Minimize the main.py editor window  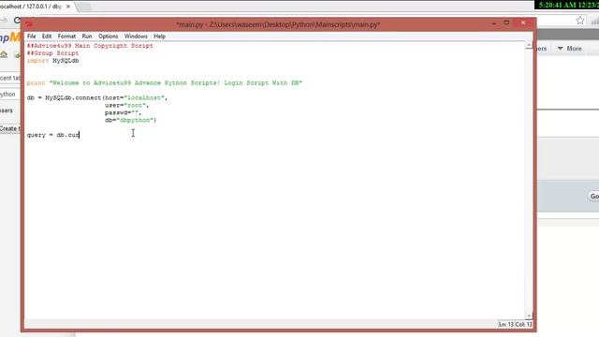tap(494, 23)
